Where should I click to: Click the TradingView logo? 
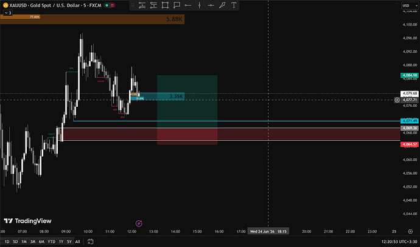point(27,221)
